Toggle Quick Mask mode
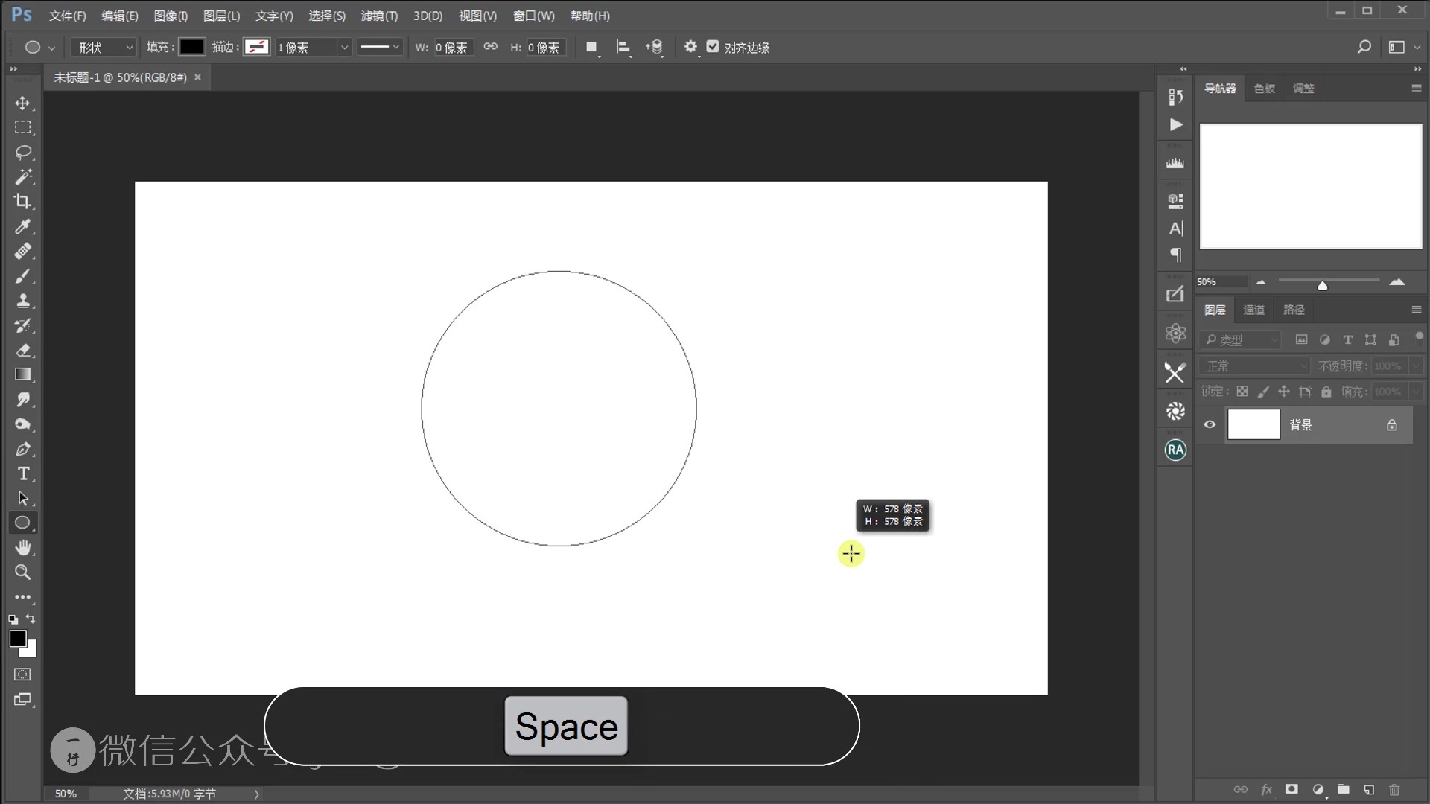The height and width of the screenshot is (804, 1430). [22, 674]
